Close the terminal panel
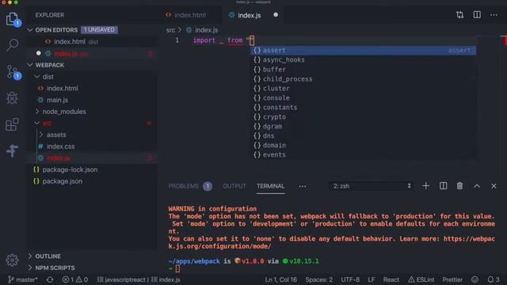The width and height of the screenshot is (507, 285). point(494,186)
